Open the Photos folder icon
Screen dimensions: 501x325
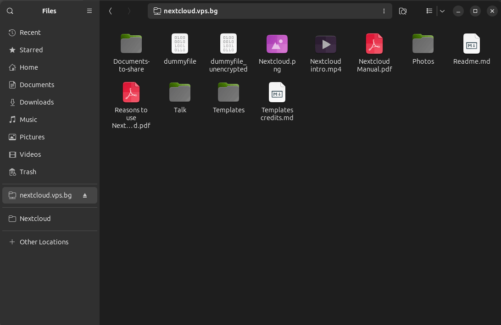tap(423, 44)
